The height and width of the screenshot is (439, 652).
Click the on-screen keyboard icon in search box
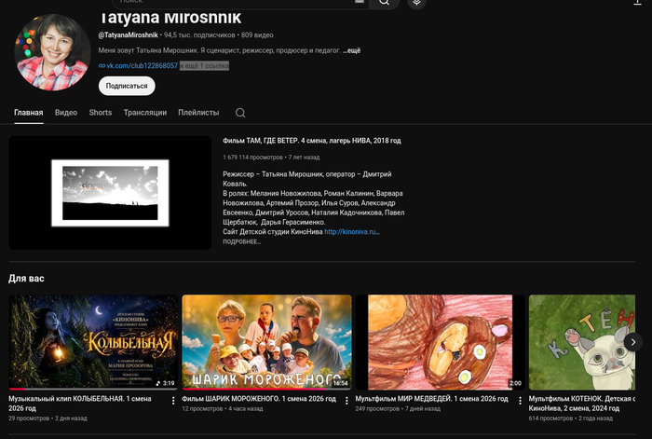coord(360,2)
